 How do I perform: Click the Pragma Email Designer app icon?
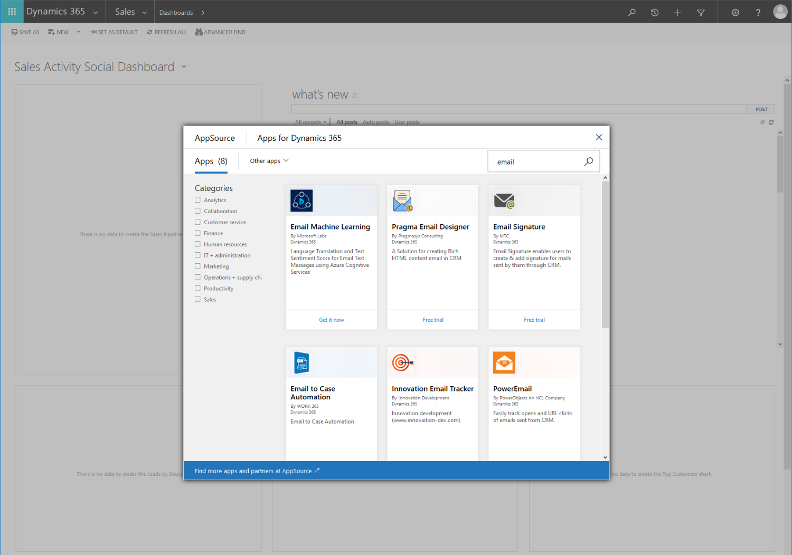tap(402, 200)
